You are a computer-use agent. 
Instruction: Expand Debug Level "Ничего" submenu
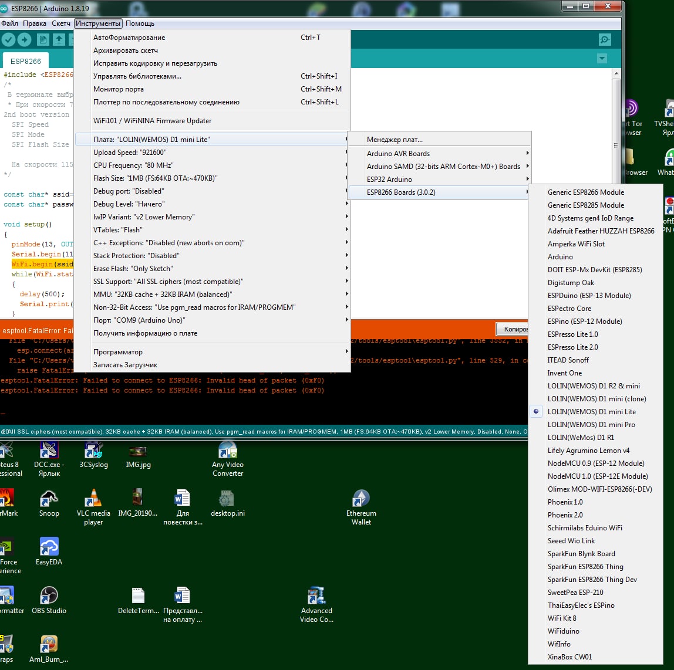point(213,204)
